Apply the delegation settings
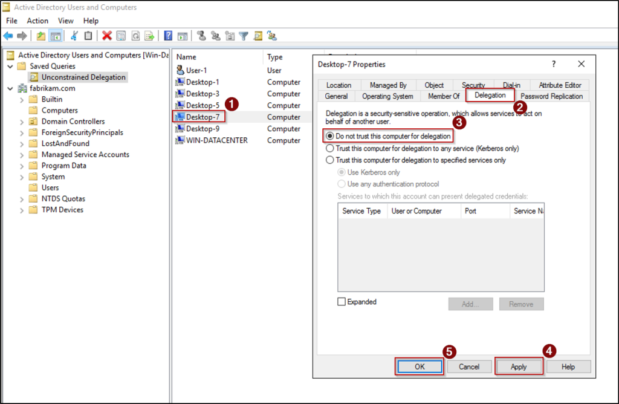This screenshot has height=404, width=619. pos(518,366)
